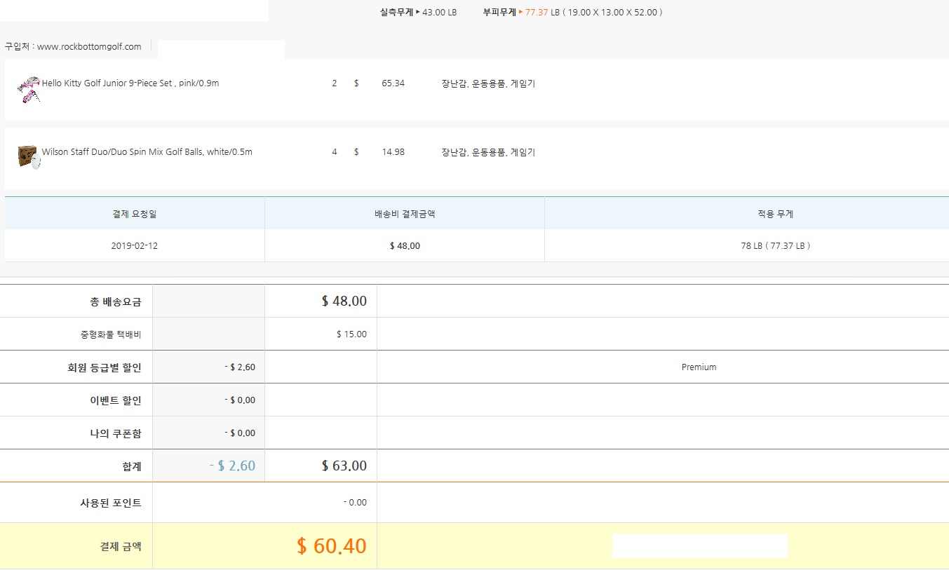
Task: Click the Hello Kitty golf set thumbnail
Action: coord(28,88)
